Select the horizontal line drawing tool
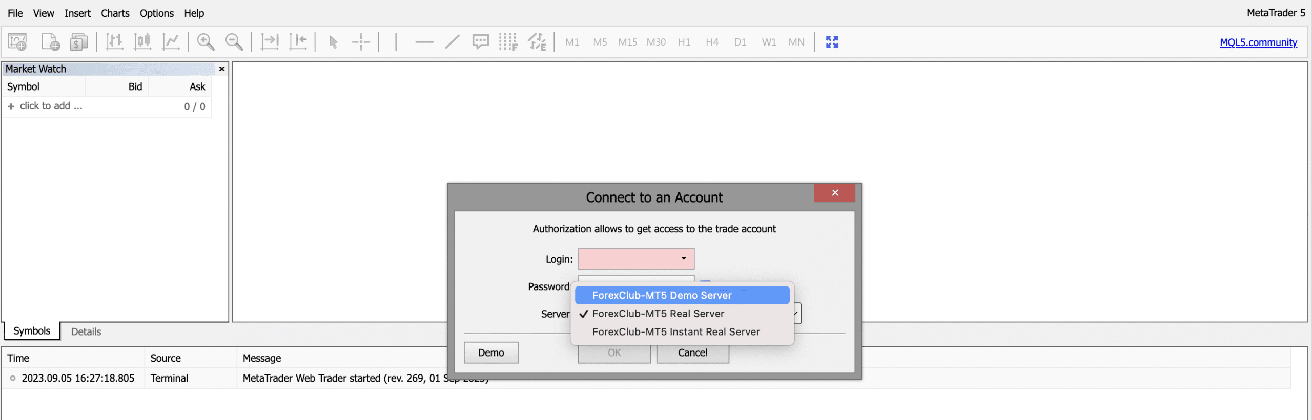This screenshot has width=1312, height=420. point(424,42)
